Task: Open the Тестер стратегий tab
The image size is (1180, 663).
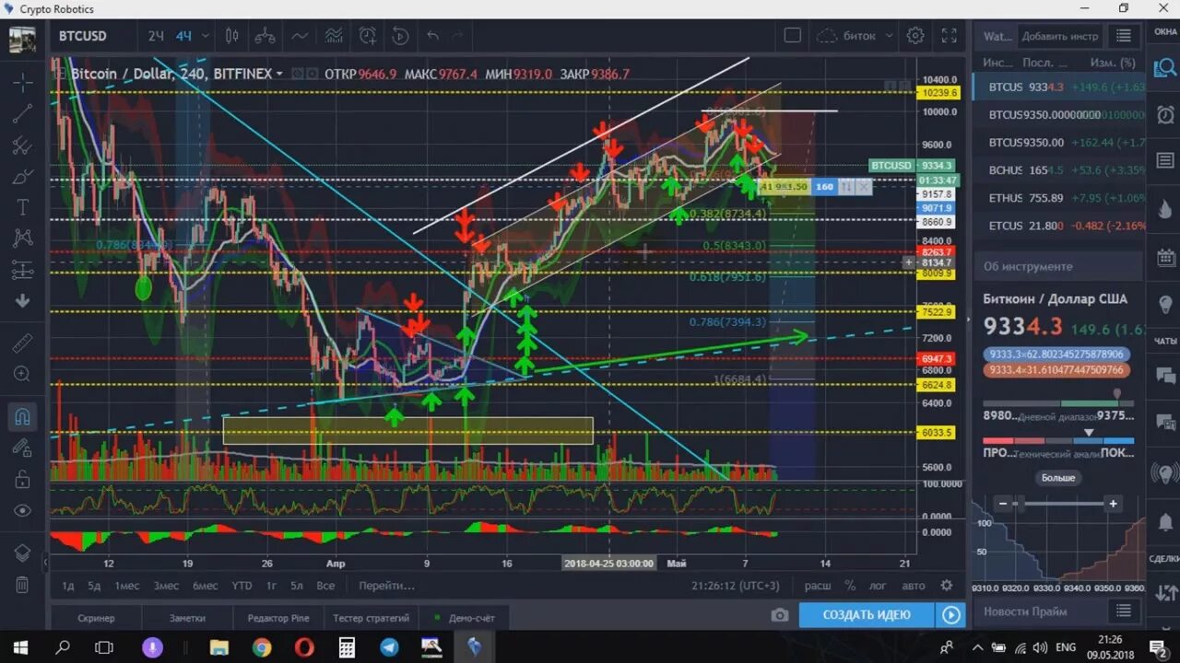Action: pos(371,618)
